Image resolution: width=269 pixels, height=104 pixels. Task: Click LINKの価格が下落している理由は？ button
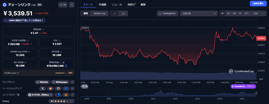pos(24,20)
